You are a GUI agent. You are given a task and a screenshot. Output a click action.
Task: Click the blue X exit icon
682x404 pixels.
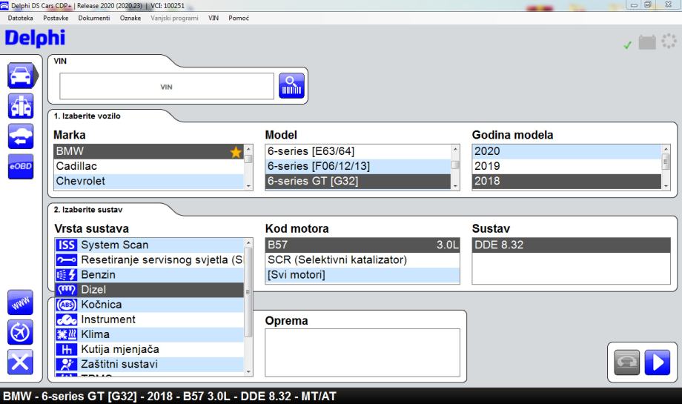click(21, 362)
